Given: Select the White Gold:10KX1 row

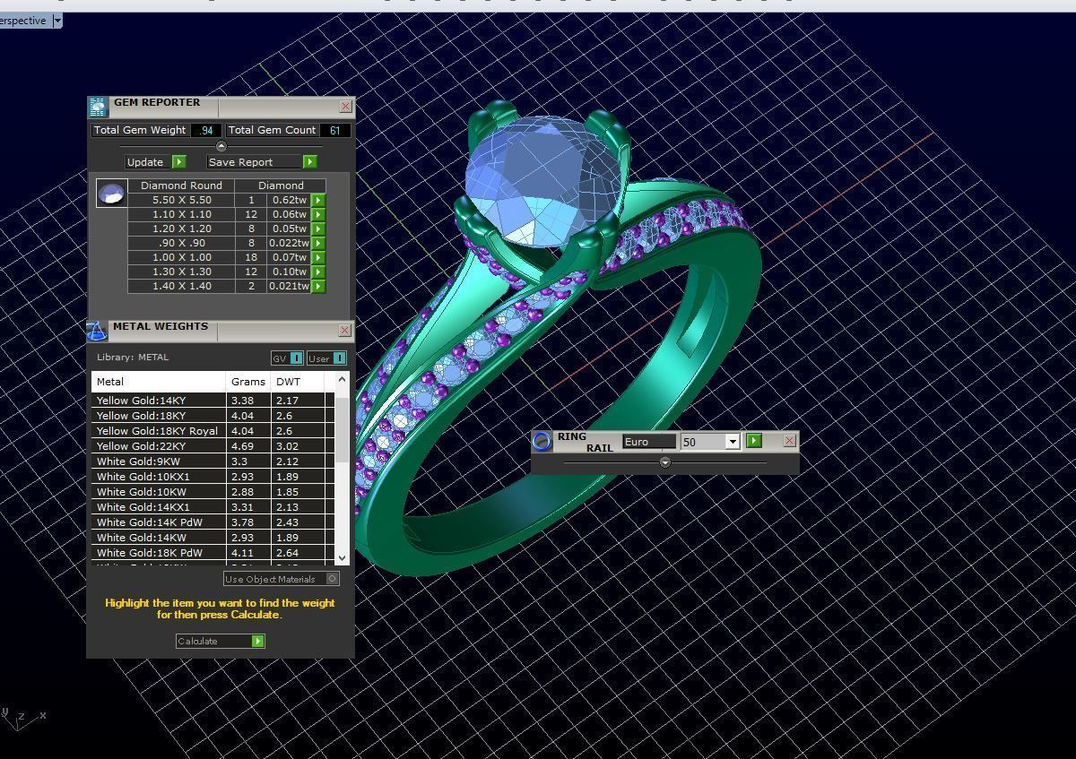Looking at the screenshot, I should 213,477.
